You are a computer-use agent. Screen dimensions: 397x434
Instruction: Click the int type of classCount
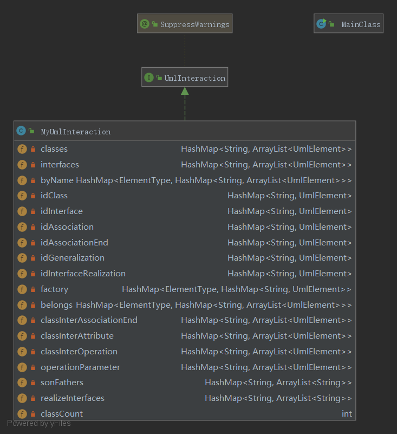(347, 414)
